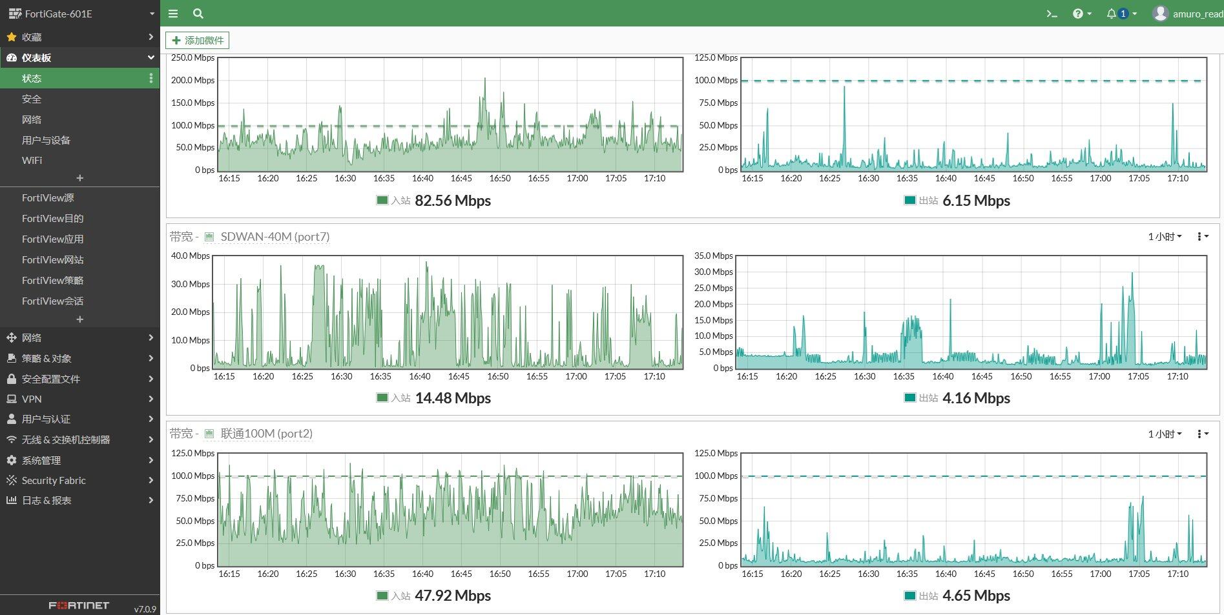Open SDWAN-40M widget options menu
Image resolution: width=1224 pixels, height=615 pixels.
(x=1202, y=237)
